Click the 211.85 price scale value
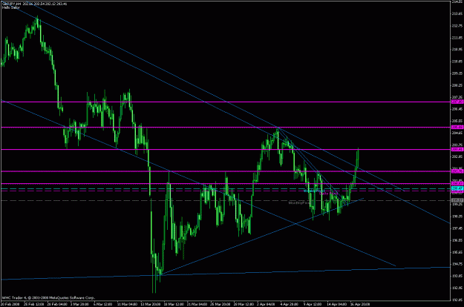 pyautogui.click(x=457, y=38)
